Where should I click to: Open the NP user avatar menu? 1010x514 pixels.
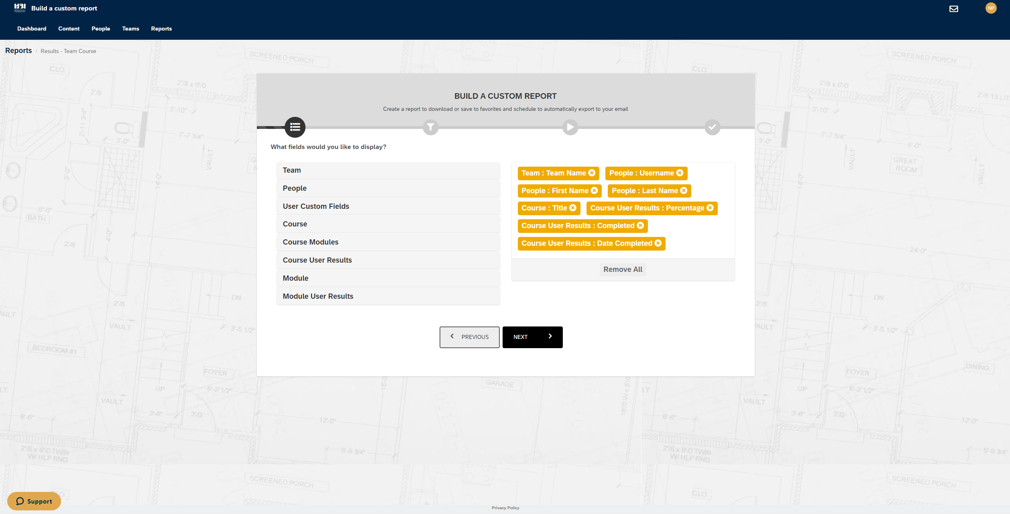tap(991, 8)
